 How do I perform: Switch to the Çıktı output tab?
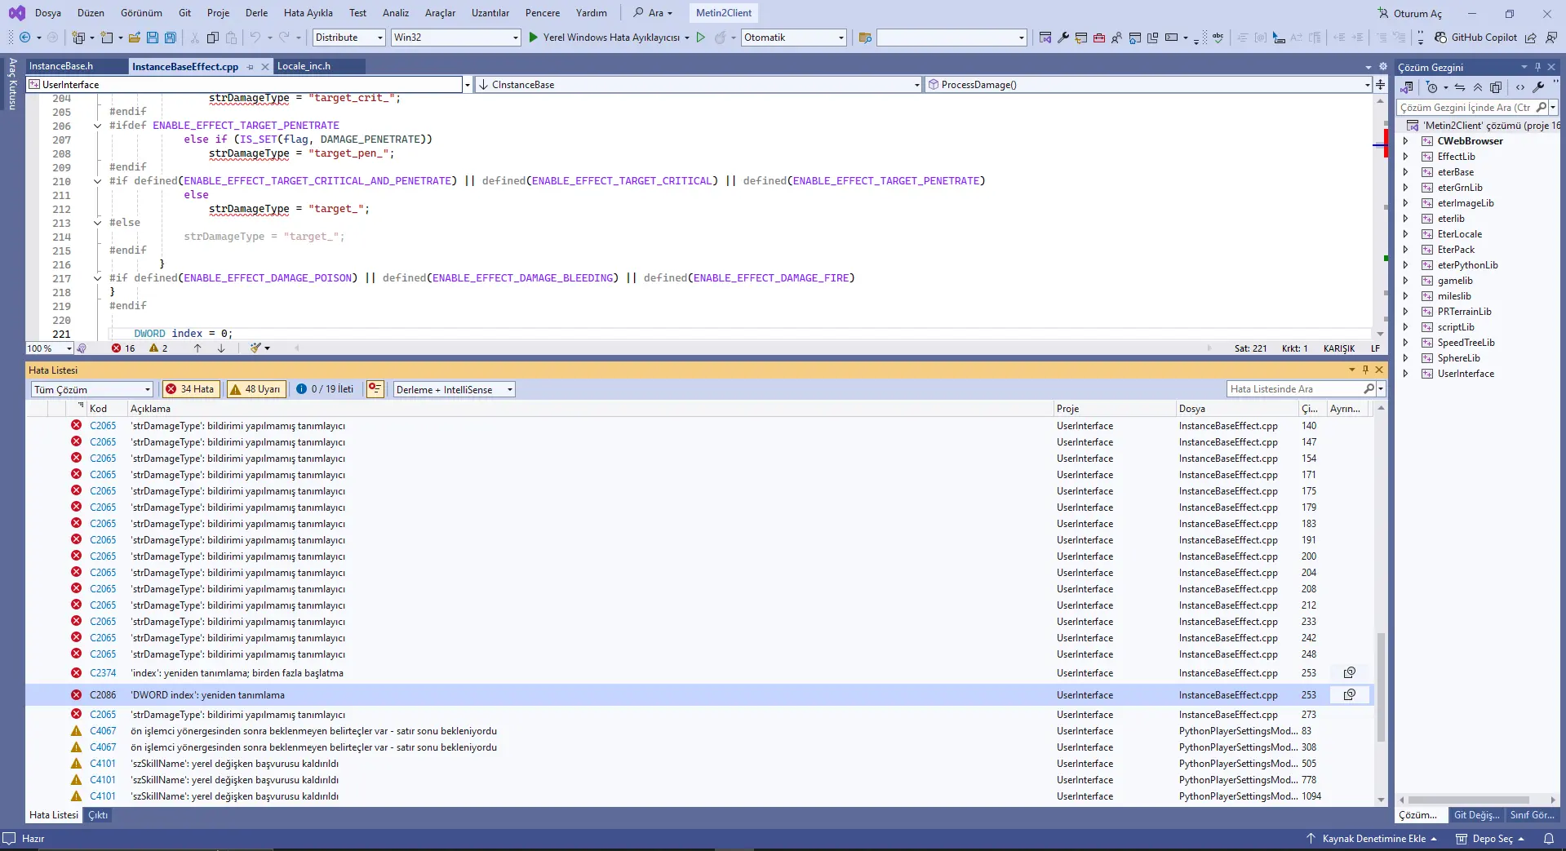tap(98, 815)
